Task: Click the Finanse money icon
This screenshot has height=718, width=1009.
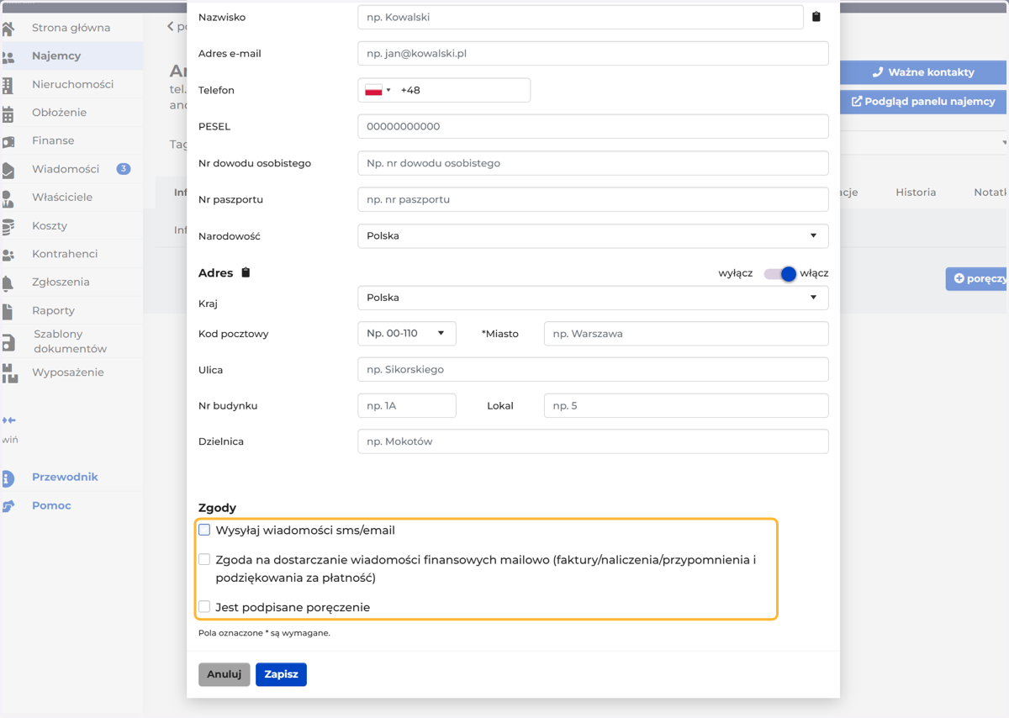Action: click(8, 142)
